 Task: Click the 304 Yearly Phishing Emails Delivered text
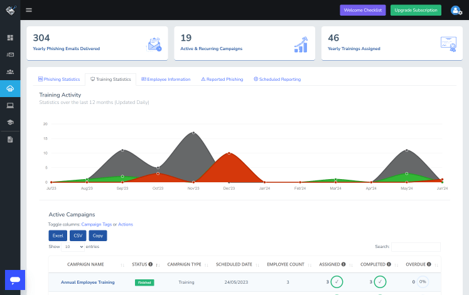67,43
